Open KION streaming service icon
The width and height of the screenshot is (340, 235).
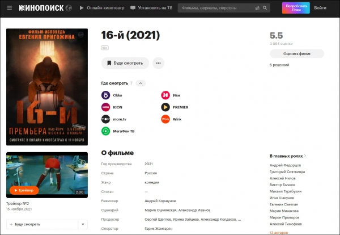point(105,107)
